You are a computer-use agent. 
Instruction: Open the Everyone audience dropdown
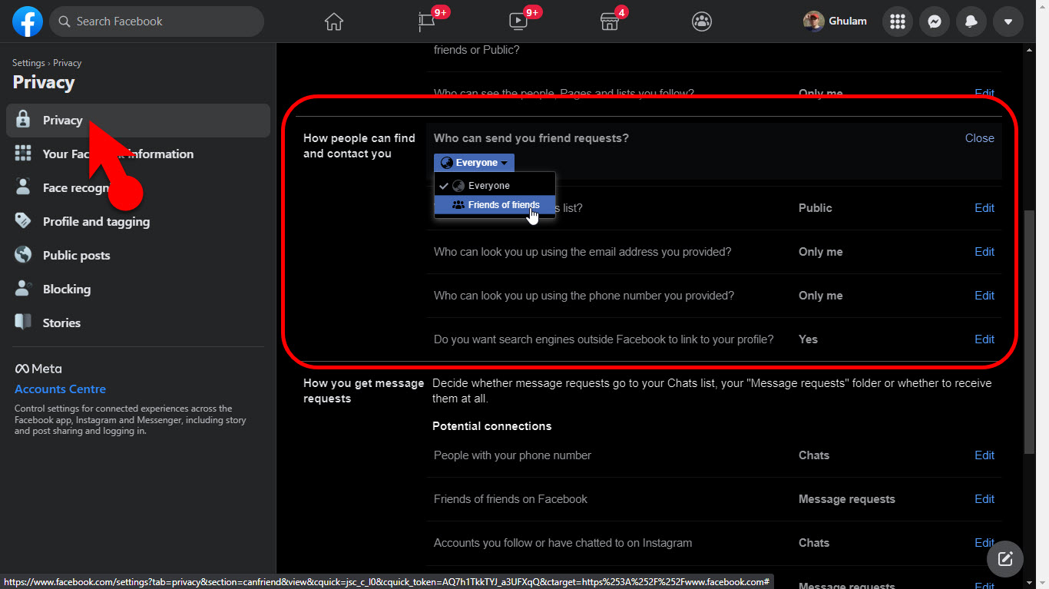click(x=474, y=163)
